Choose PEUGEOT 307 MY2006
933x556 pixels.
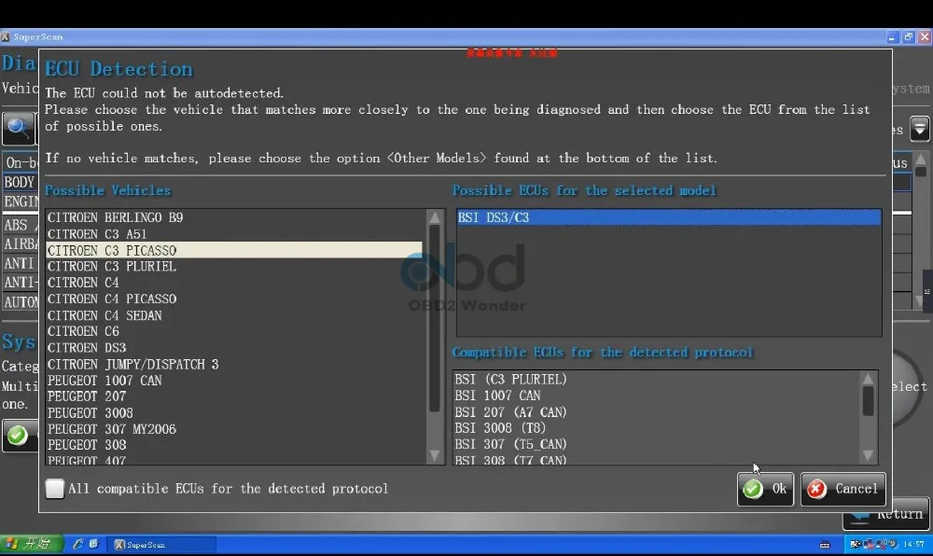point(234,429)
